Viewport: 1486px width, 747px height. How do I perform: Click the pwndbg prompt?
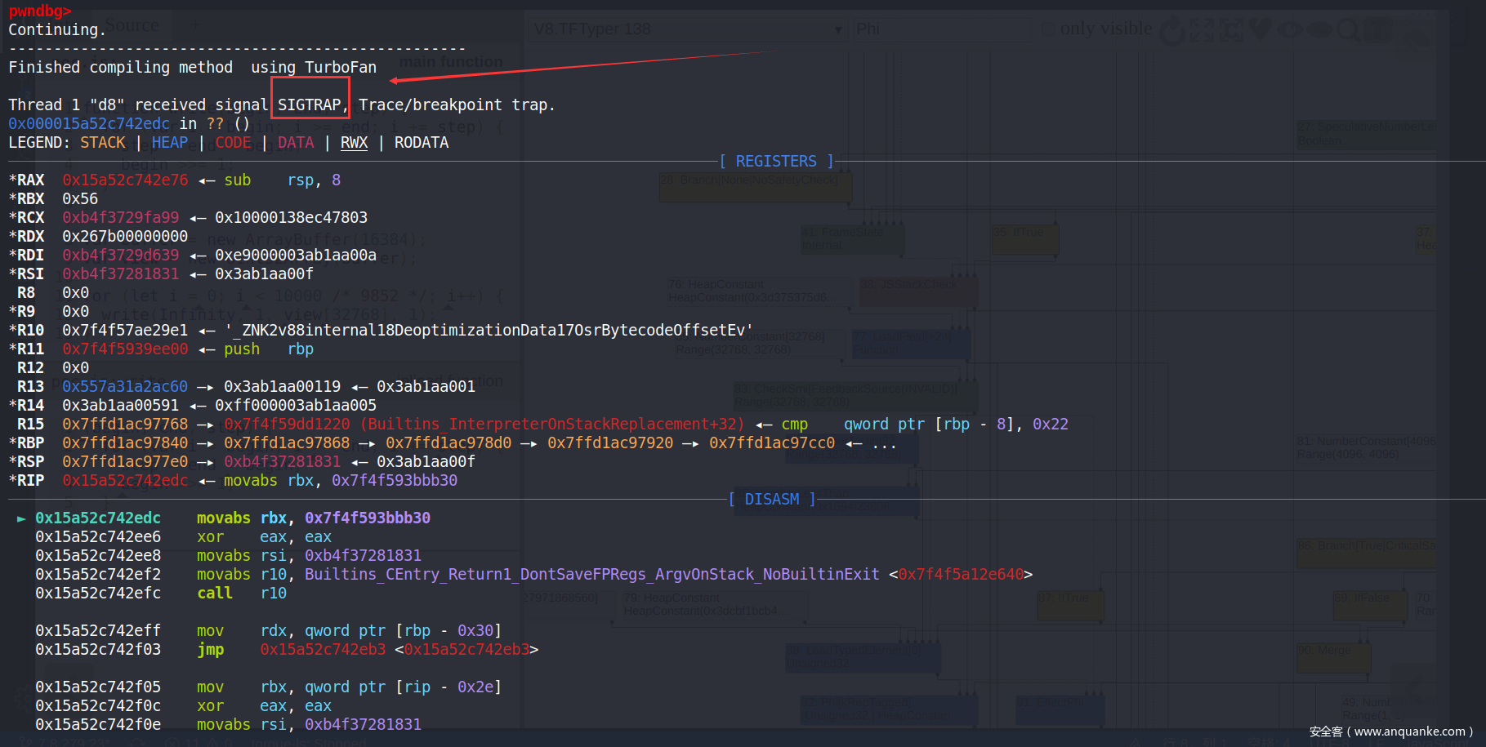pyautogui.click(x=40, y=11)
